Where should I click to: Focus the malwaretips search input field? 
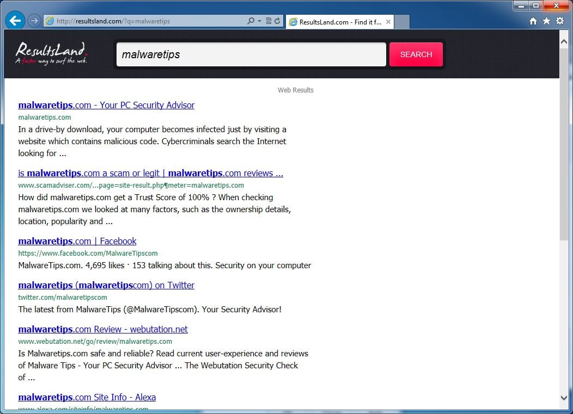(251, 54)
